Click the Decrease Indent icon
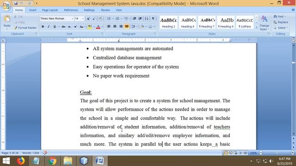Screen dimensions: 296x166 pyautogui.click(x=135, y=18)
